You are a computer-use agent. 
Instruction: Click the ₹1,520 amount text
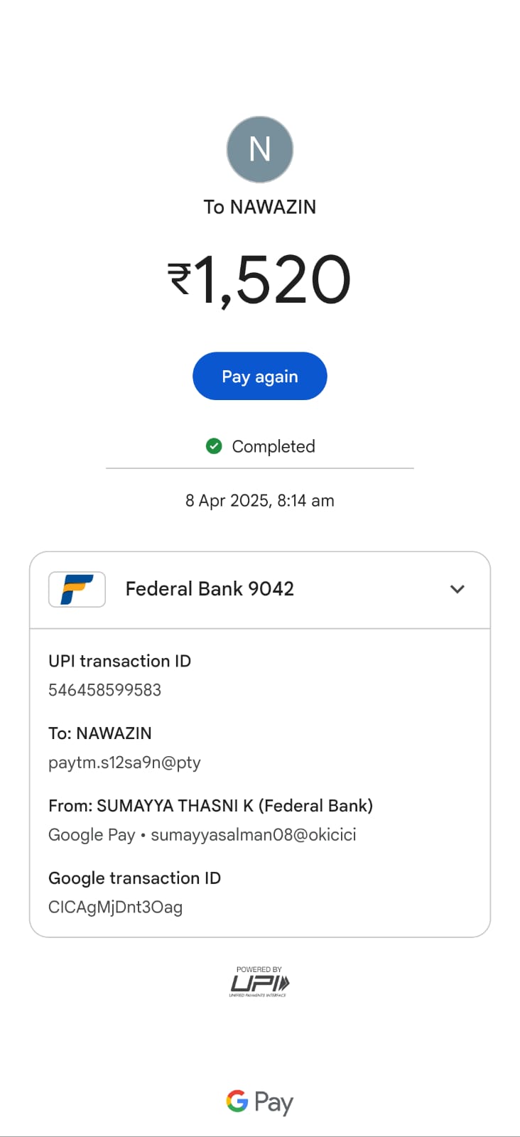[259, 280]
